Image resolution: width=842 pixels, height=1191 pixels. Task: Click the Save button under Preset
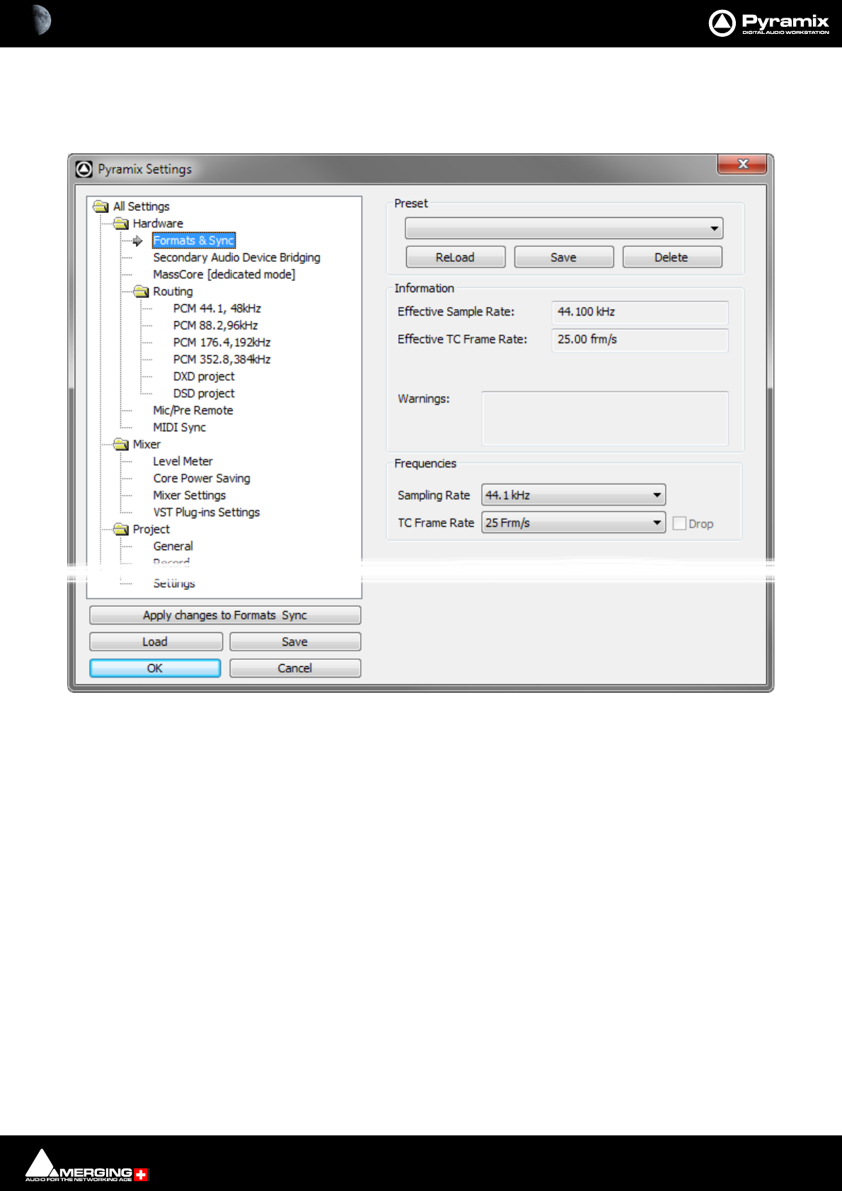564,257
